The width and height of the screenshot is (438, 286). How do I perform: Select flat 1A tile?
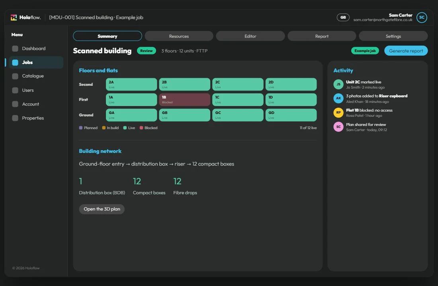[x=131, y=100]
